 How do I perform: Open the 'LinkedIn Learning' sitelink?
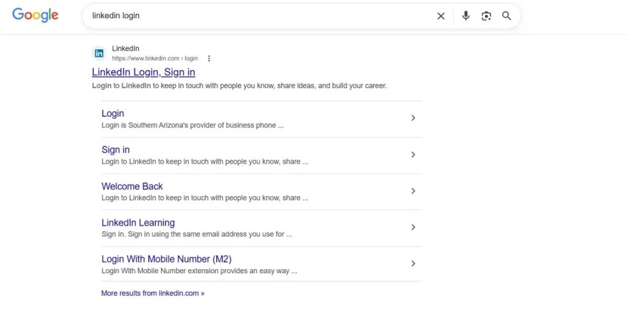point(138,223)
